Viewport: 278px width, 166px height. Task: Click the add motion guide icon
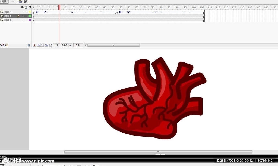point(3,45)
